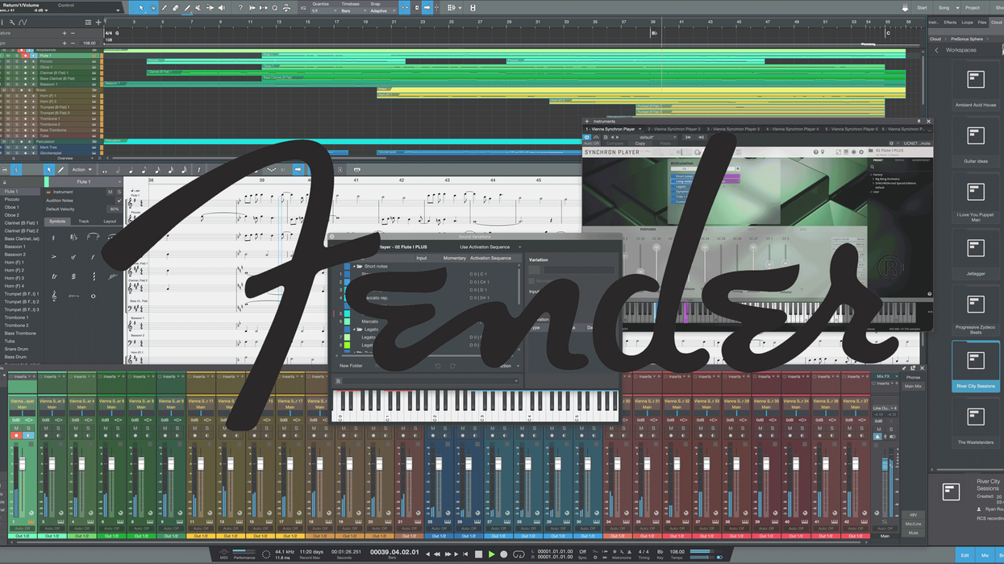
Task: Click the Loop icon in the transport
Action: point(517,555)
